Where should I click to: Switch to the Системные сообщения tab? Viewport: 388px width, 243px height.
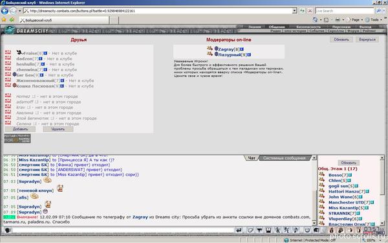pos(285,158)
